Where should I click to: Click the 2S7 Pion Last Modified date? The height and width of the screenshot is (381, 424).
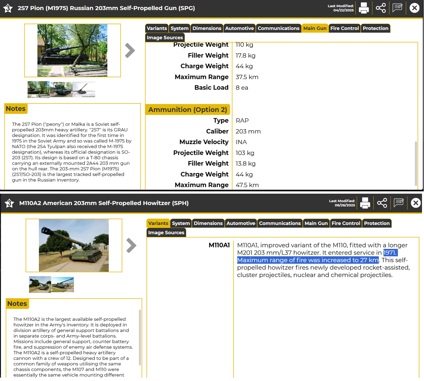343,10
